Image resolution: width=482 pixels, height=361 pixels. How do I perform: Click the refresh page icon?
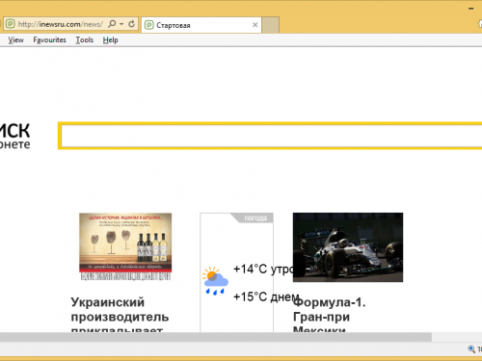coord(132,24)
